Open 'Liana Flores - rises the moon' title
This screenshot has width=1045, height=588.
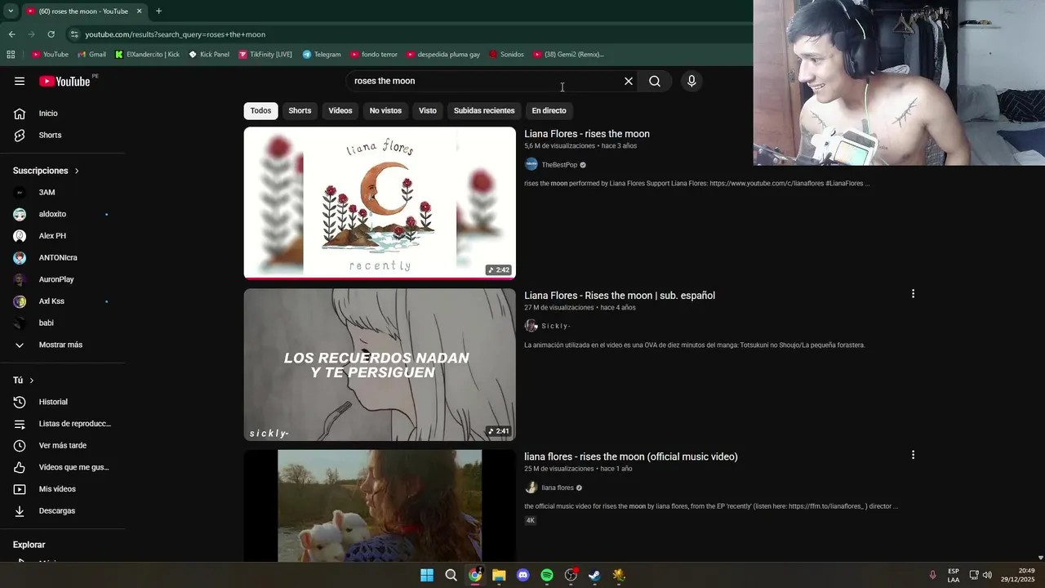tap(587, 134)
